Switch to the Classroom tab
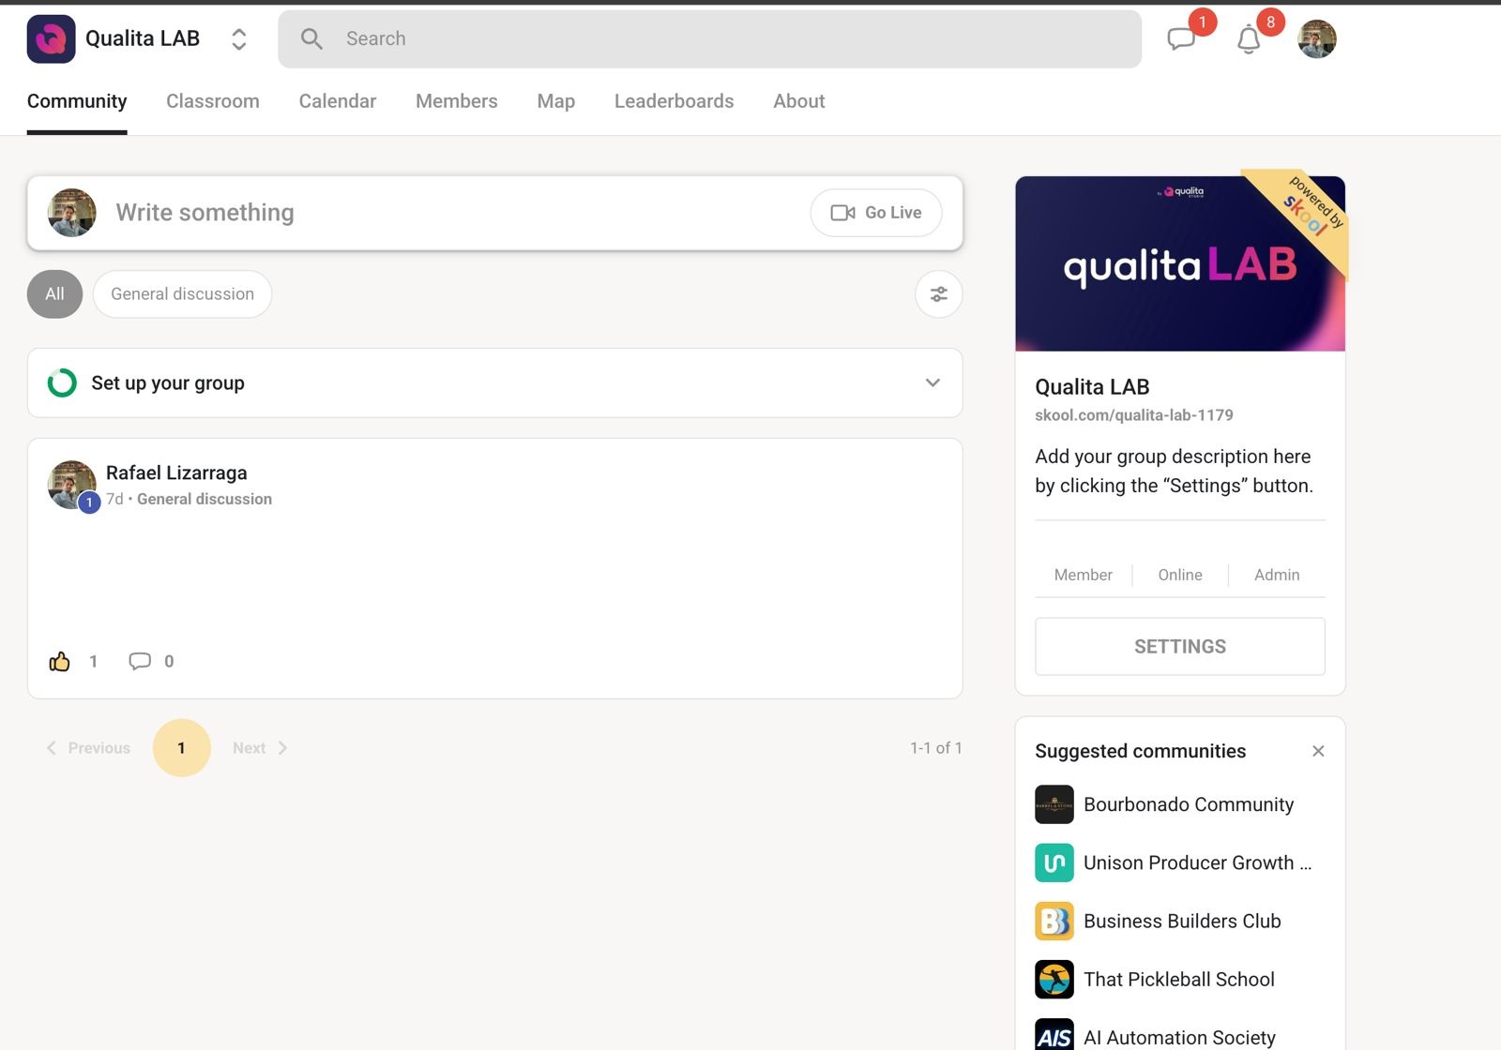The height and width of the screenshot is (1050, 1501). 213,101
